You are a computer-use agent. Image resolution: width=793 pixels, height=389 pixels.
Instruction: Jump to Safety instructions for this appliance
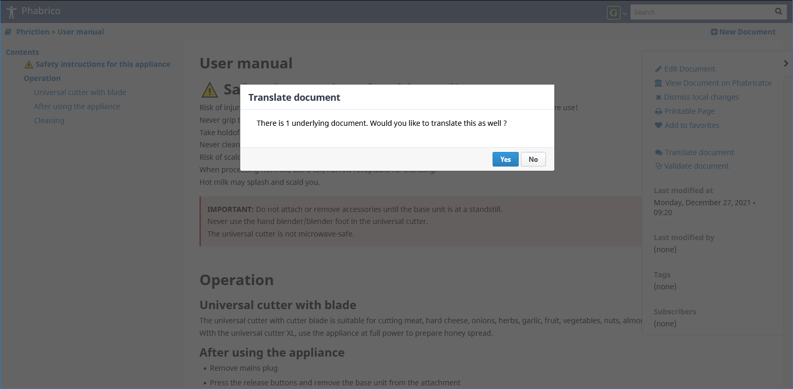tap(103, 64)
